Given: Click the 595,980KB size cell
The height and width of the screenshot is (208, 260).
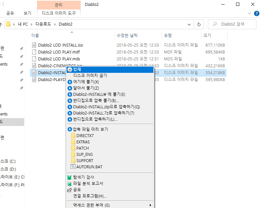Looking at the screenshot, I should (215, 80).
